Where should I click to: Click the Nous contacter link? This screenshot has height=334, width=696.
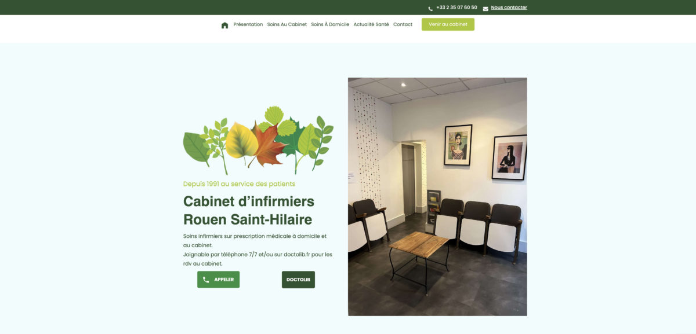(x=509, y=8)
